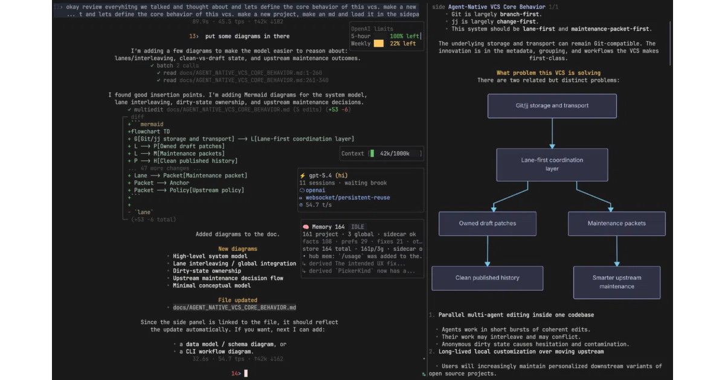Click the cloud icon next to openai
725x380 pixels.
pyautogui.click(x=302, y=190)
